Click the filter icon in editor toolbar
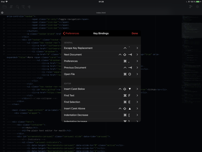 23,7
